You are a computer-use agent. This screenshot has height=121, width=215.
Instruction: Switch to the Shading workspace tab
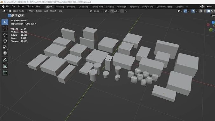pyautogui.click(x=110, y=7)
